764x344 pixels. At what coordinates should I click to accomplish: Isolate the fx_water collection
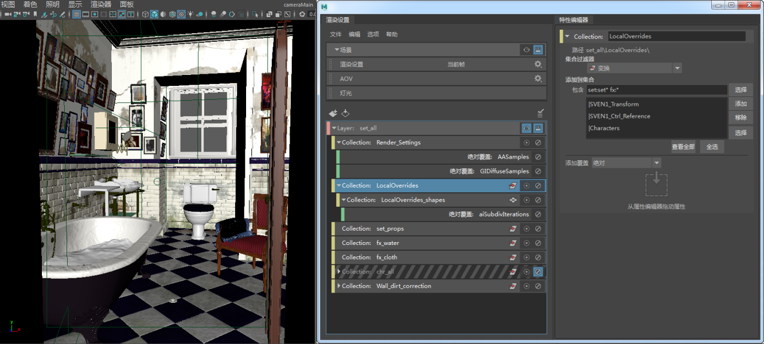(x=526, y=243)
